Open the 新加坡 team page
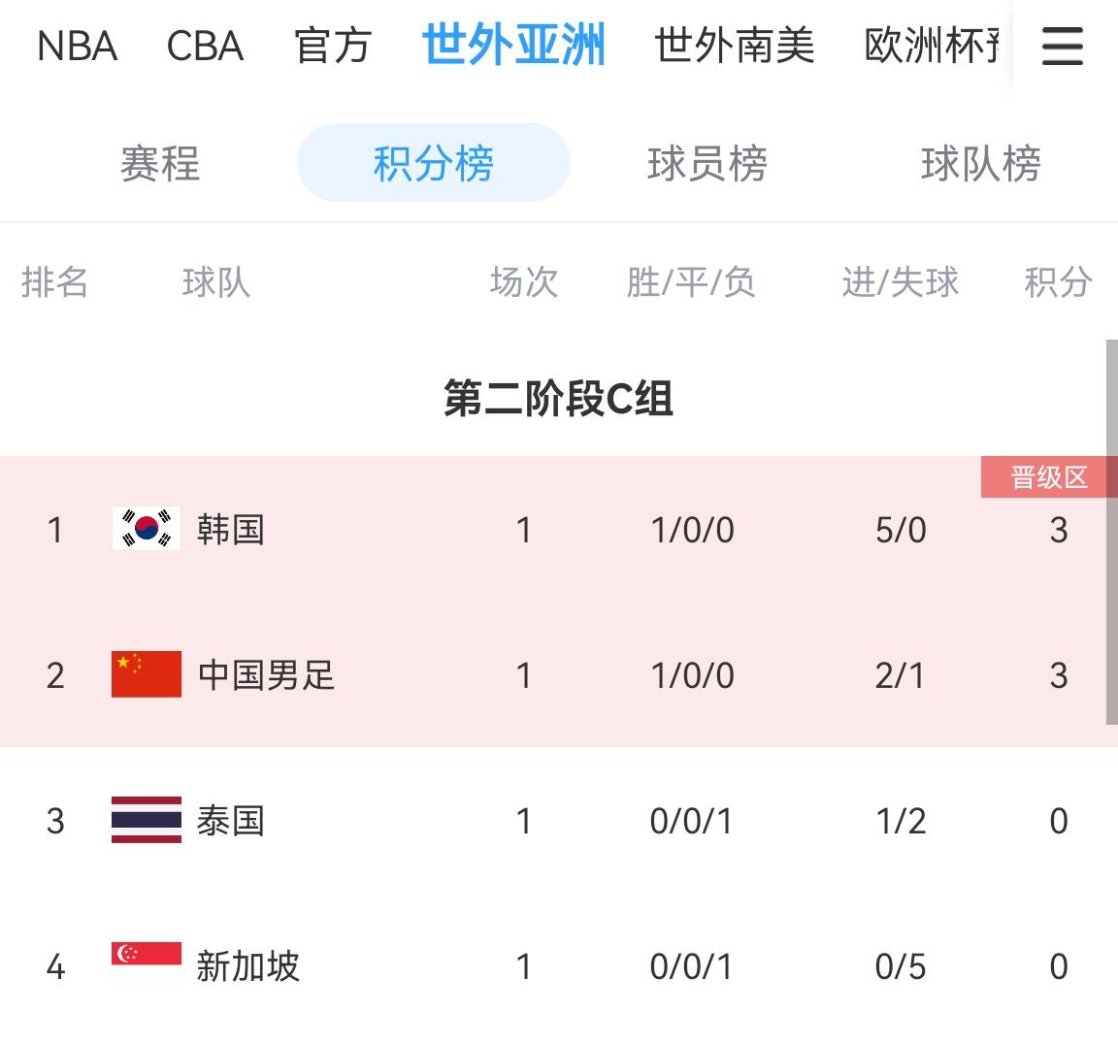This screenshot has height=1043, width=1118. (x=247, y=966)
